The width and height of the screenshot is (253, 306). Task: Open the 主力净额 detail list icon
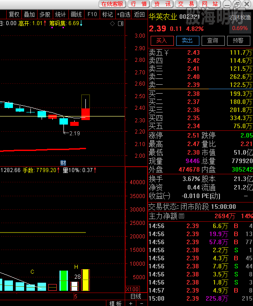tap(181, 216)
